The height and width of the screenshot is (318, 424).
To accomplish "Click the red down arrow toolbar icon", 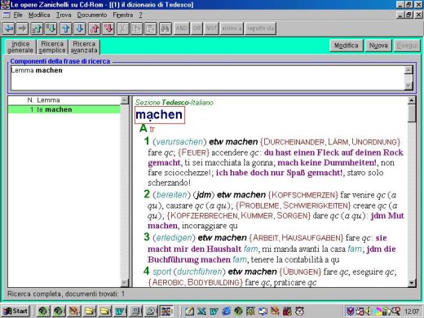I will (108, 29).
